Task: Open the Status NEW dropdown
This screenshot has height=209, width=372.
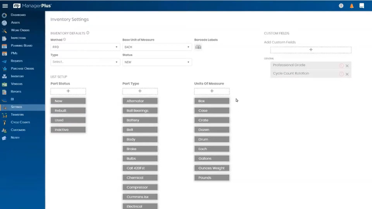Action: tap(157, 62)
